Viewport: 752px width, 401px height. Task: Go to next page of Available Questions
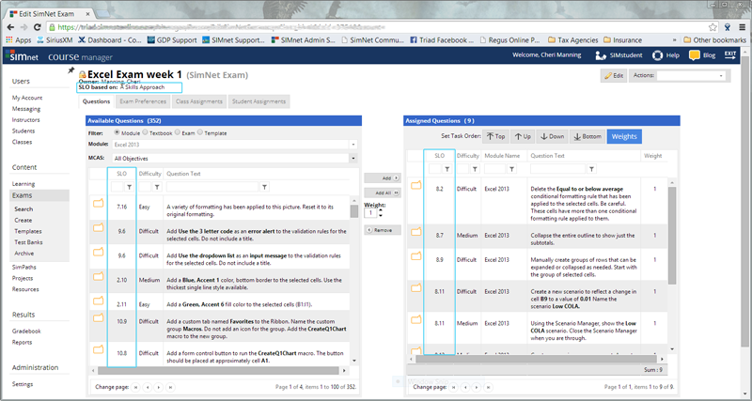pos(159,387)
